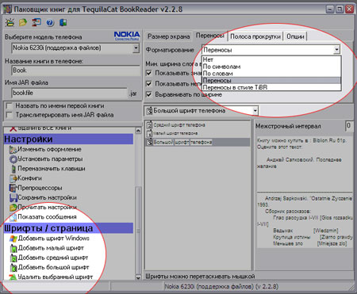This screenshot has height=294, width=357.
Task: Click the icon numbered 3 in the selected row Большой шрифт
Action: (150, 143)
